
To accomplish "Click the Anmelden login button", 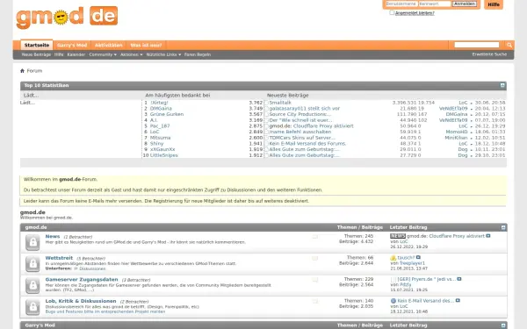I will pyautogui.click(x=465, y=4).
